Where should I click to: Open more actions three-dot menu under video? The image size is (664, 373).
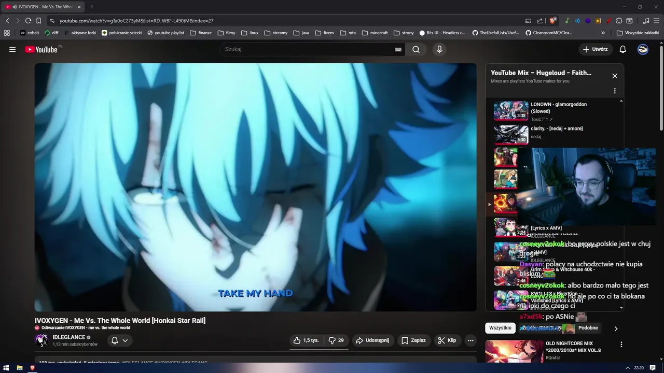point(471,340)
